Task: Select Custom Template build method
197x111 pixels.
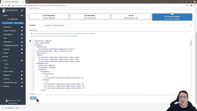Action: point(172,17)
